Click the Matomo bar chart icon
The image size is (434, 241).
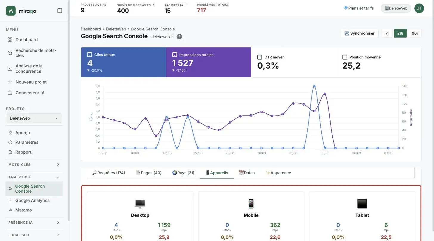[10, 210]
